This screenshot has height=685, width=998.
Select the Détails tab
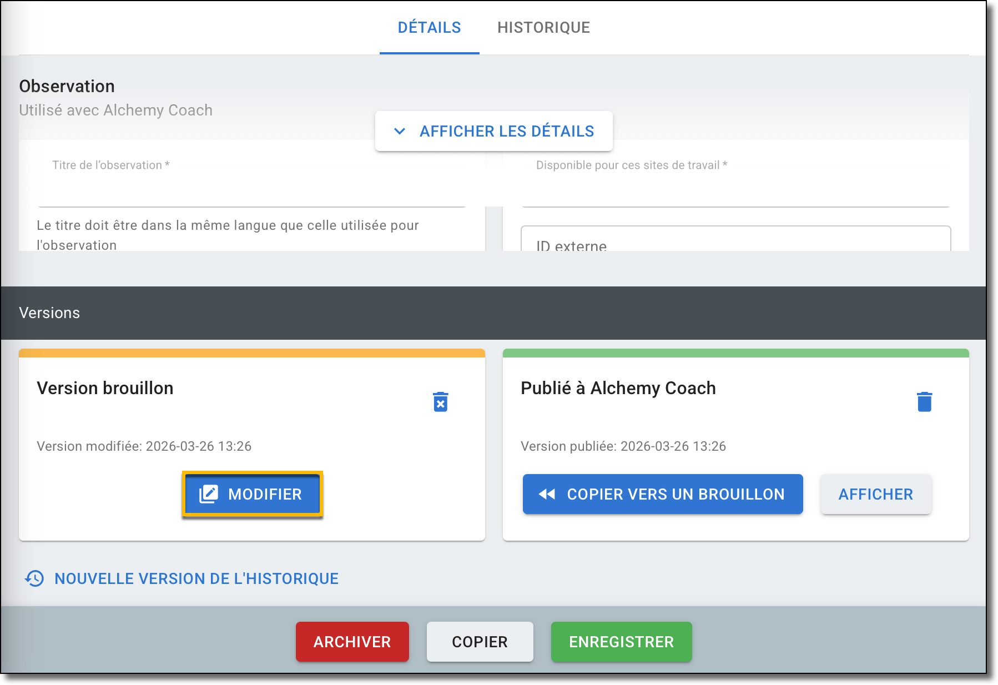[x=429, y=28]
